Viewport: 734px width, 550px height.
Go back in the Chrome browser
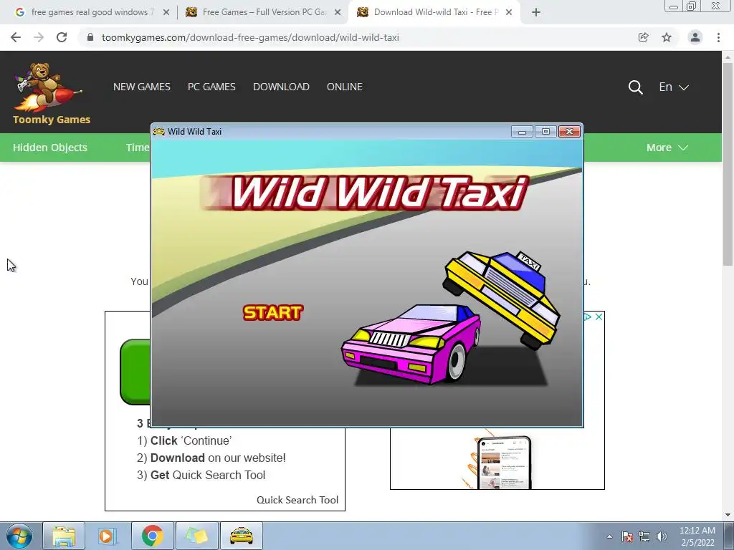pos(16,37)
